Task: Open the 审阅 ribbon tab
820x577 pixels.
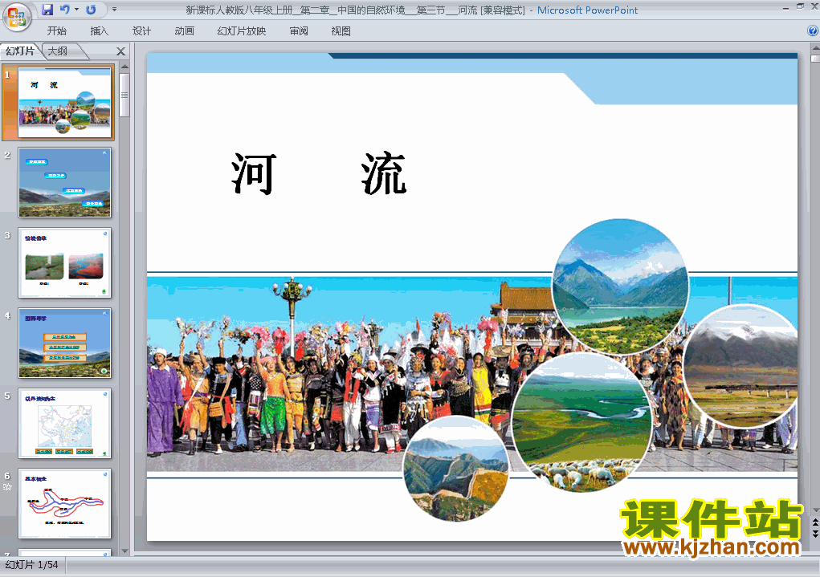Action: (x=299, y=30)
